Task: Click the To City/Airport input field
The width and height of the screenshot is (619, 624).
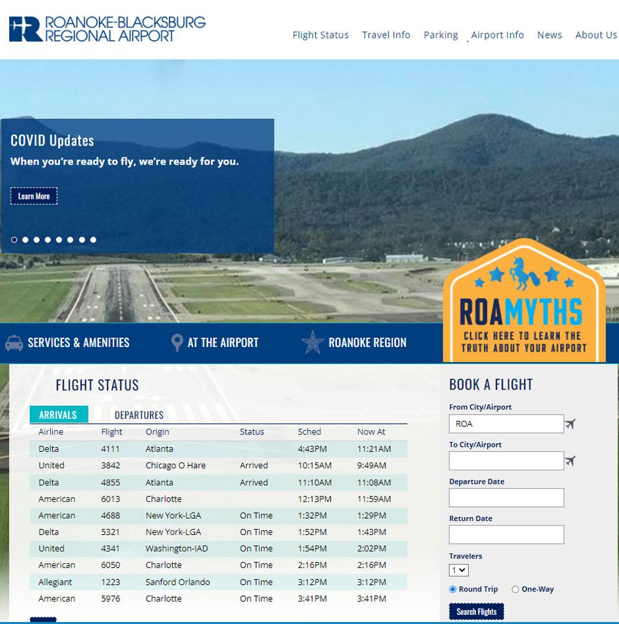Action: 506,461
